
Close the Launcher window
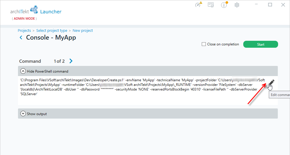(283, 5)
